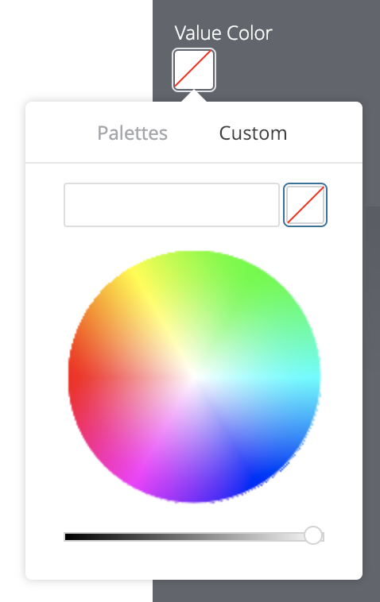Pick deep blue on the color wheel
This screenshot has width=380, height=602.
pos(254,479)
